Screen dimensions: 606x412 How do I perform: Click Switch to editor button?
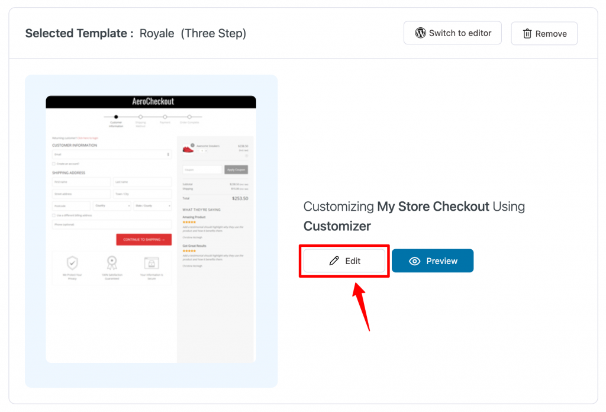click(453, 33)
